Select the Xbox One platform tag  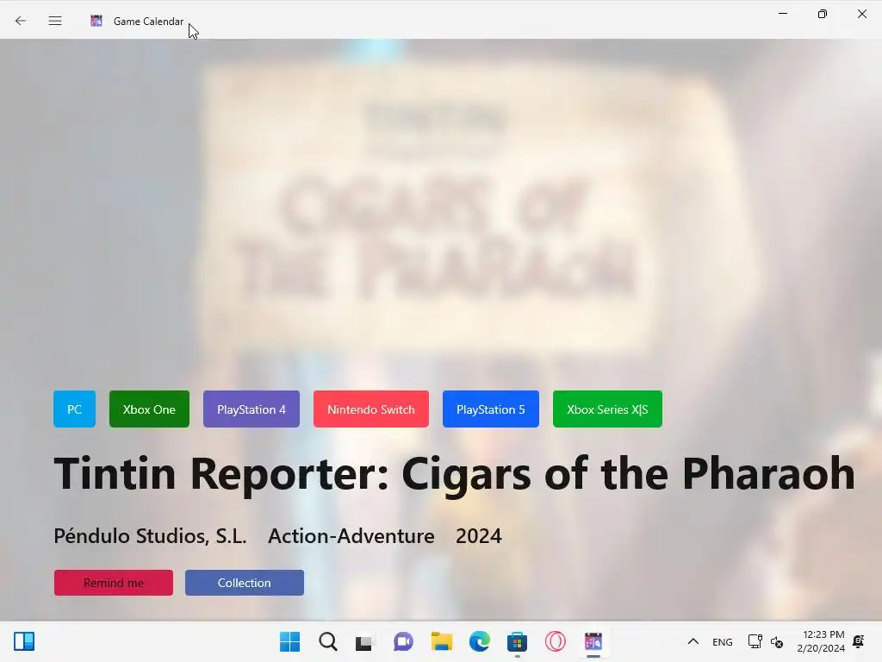149,409
